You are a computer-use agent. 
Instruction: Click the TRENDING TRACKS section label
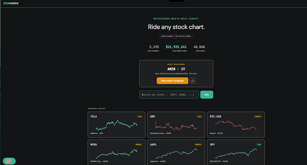pos(97,109)
